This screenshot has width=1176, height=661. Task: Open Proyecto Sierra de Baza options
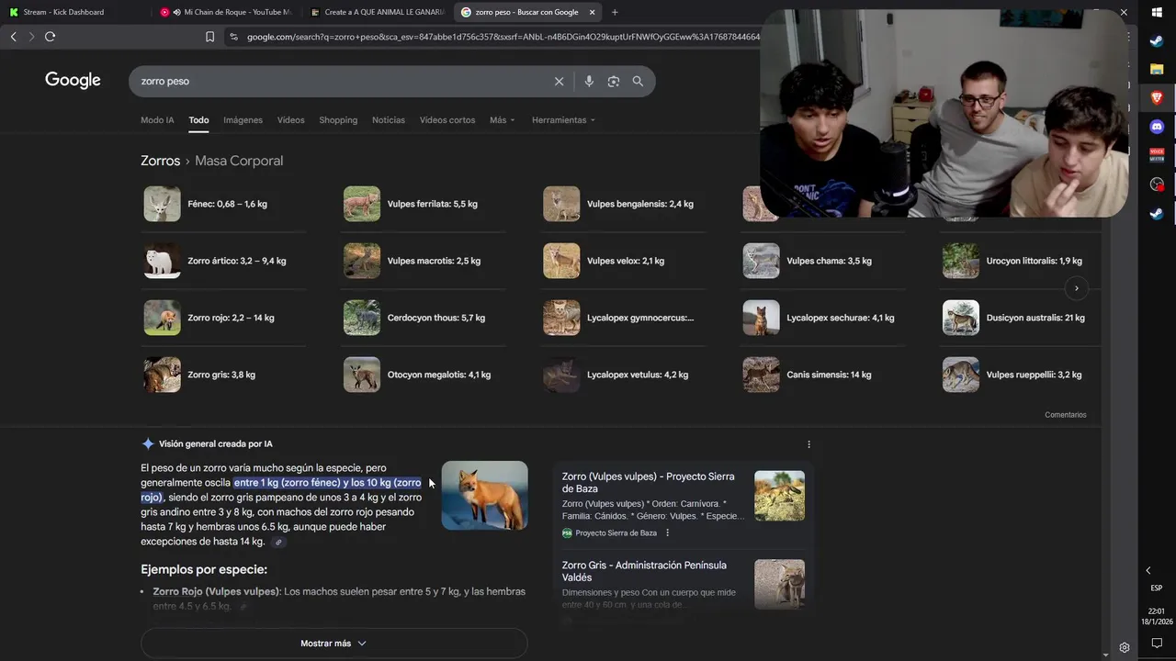668,533
